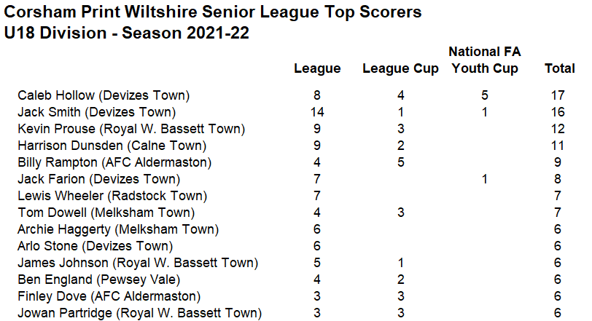Select Billy Rampton (AFC Aldermaston) entry
The width and height of the screenshot is (592, 321).
coord(114,162)
